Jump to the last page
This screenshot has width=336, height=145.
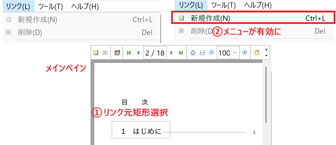[181, 53]
